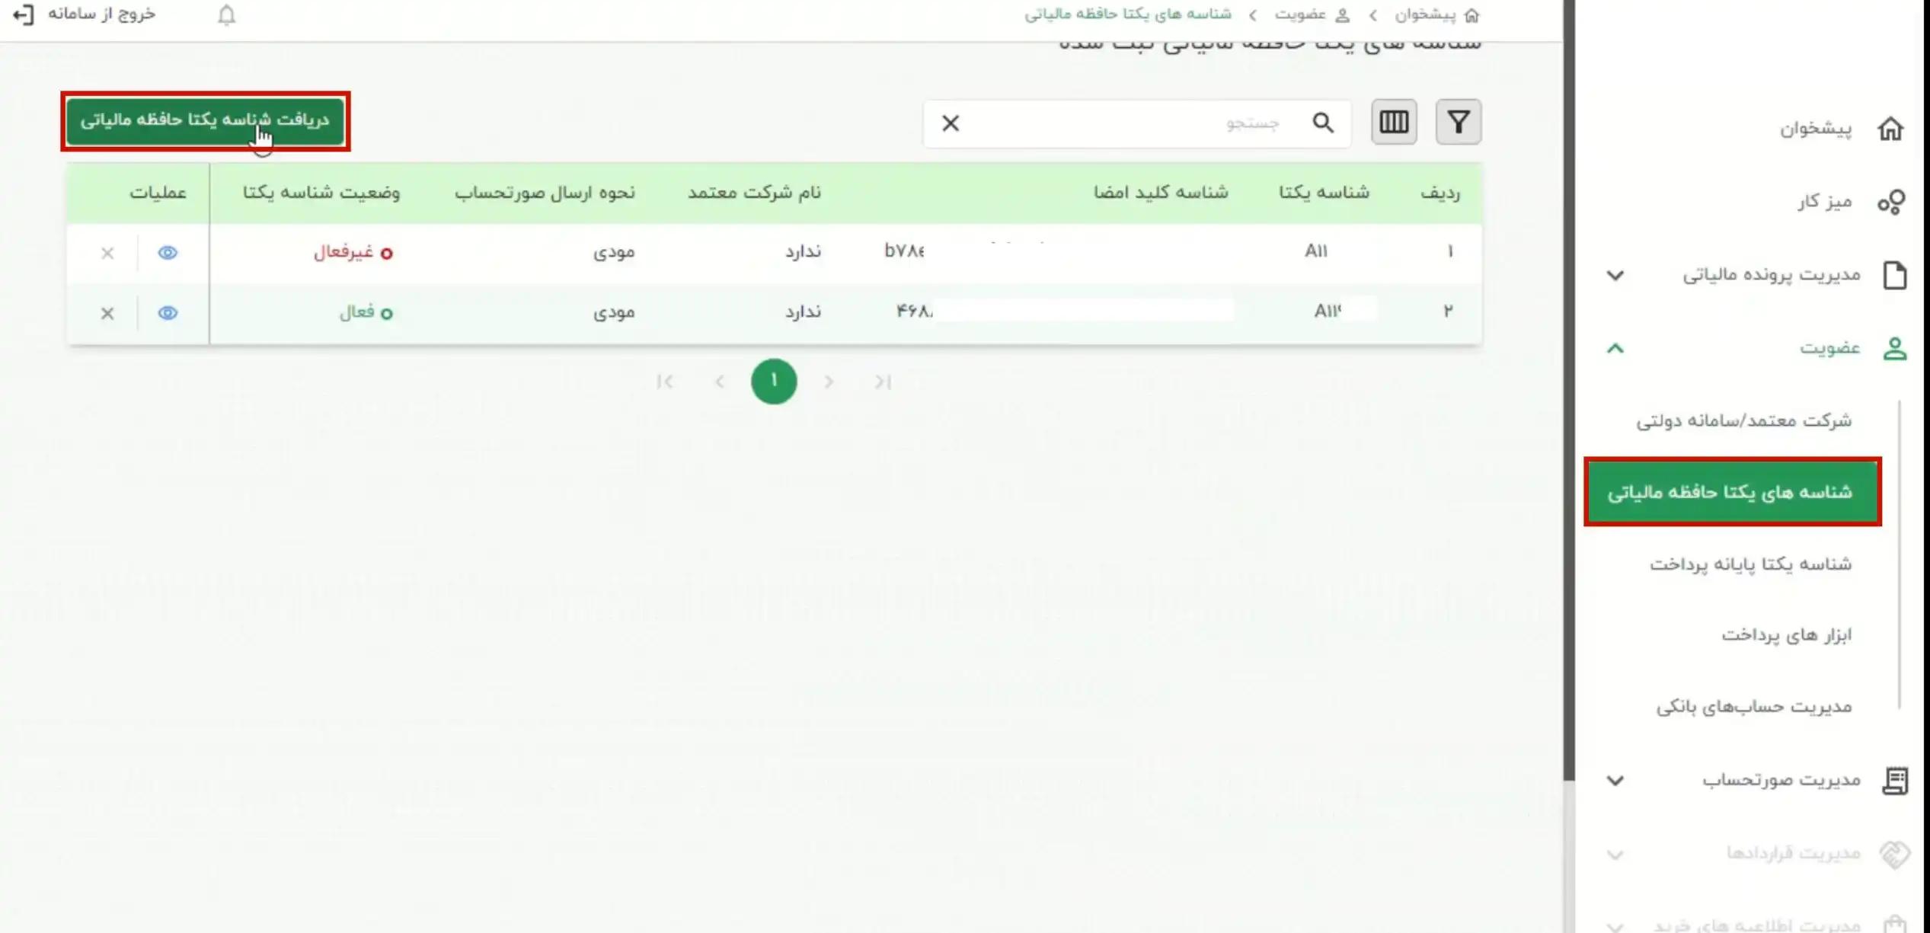Expand مدیریت پرونده مالیاتی menu
The width and height of the screenshot is (1930, 933).
click(1615, 275)
